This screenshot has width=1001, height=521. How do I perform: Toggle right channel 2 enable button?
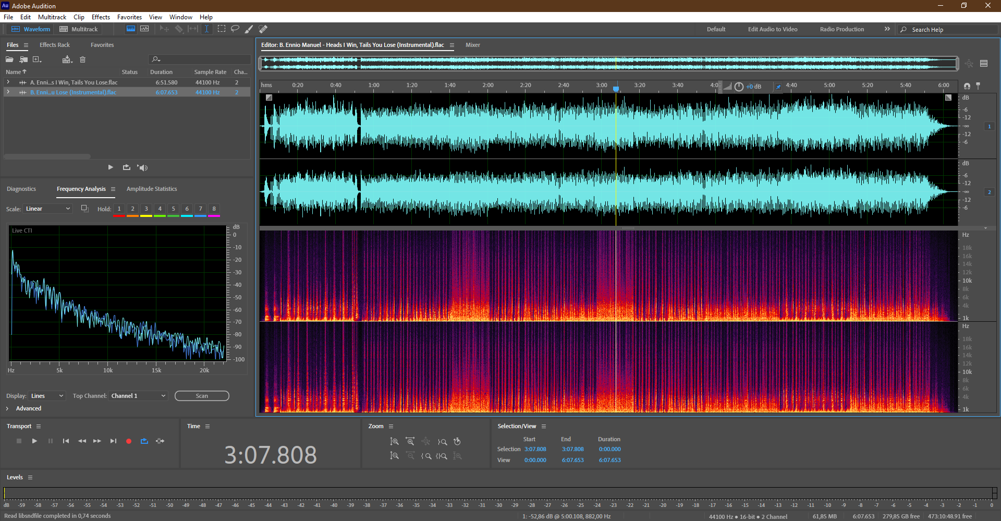click(989, 192)
